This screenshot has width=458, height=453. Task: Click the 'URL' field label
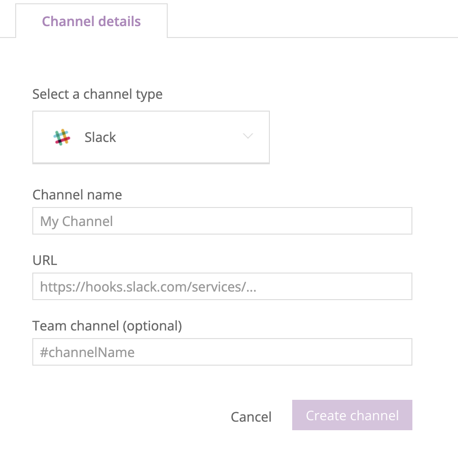click(45, 260)
